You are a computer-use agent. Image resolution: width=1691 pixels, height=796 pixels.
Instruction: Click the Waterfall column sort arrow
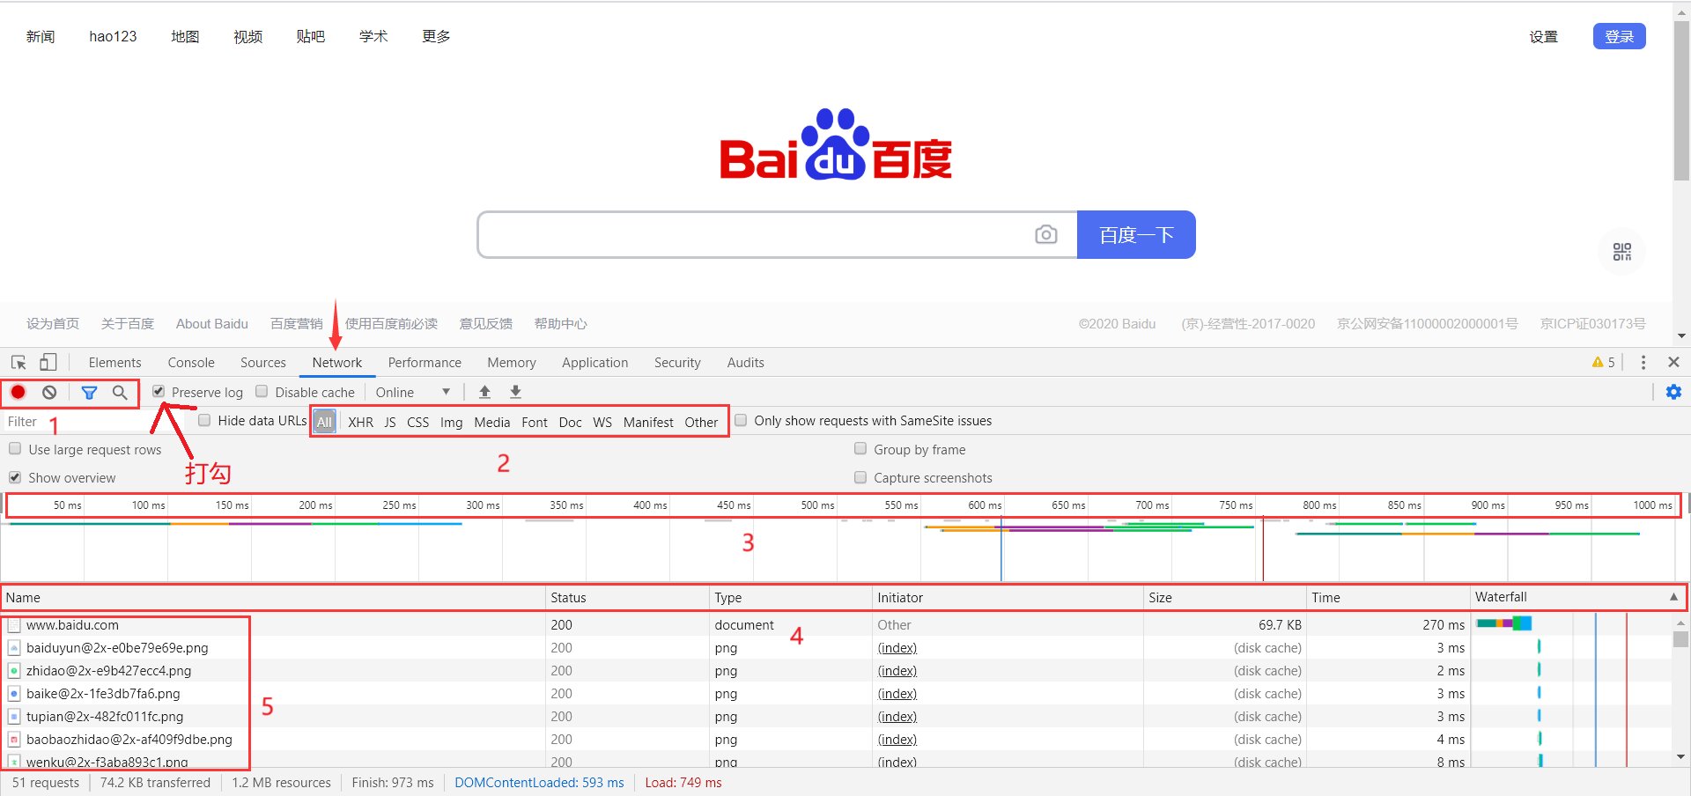coord(1673,597)
